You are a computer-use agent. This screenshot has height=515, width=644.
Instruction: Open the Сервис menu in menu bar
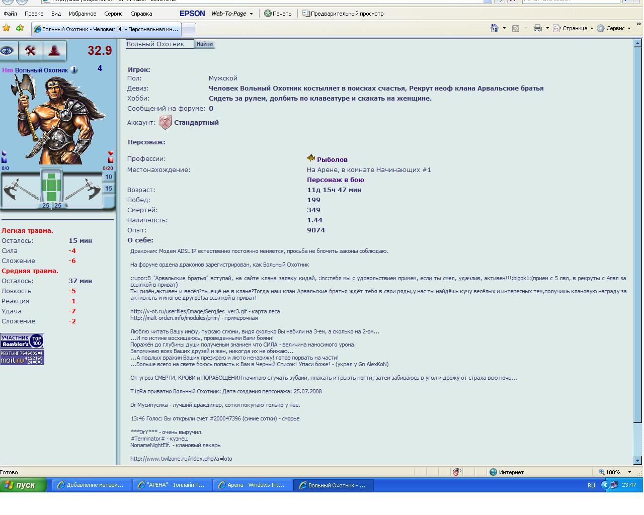[113, 14]
